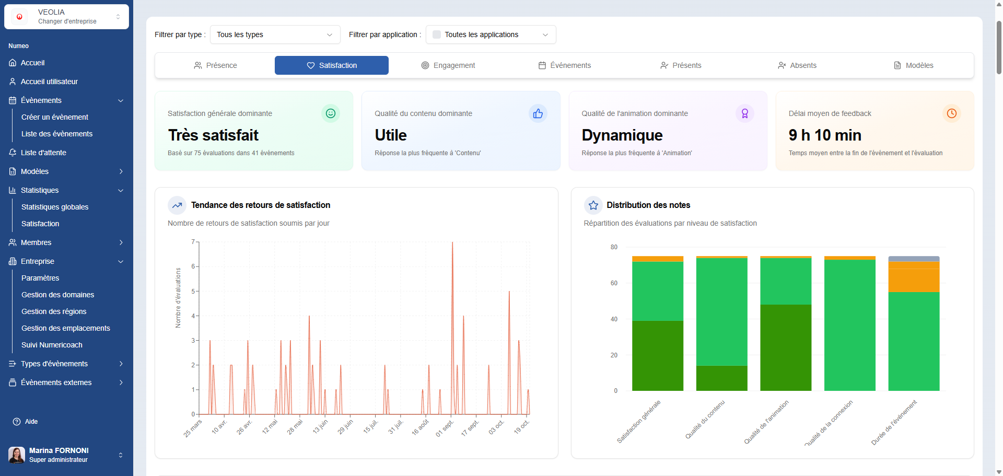Click the trend arrow icon beside Tendance title
Screen dimensions: 1003x476
177,205
